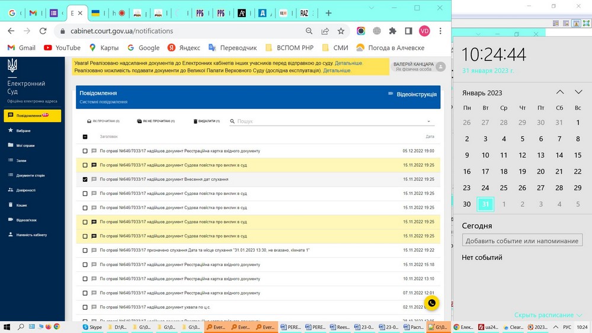This screenshot has height=333, width=592.
Task: Open the zoom magnifier in address bar
Action: pos(309,31)
